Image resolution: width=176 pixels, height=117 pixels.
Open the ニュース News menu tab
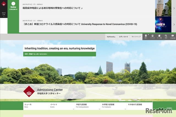click(x=36, y=106)
